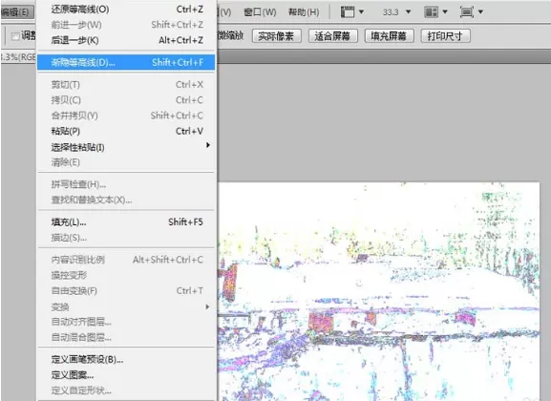This screenshot has width=551, height=401.
Task: Select 渐隐等高线(D)... menu item
Action: click(126, 63)
